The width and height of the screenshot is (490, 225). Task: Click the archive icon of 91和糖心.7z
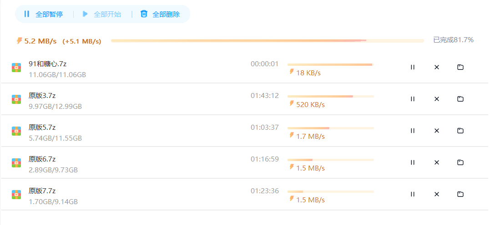[x=16, y=68]
